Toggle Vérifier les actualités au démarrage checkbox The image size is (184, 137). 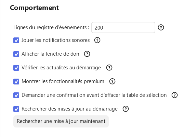tap(16, 68)
